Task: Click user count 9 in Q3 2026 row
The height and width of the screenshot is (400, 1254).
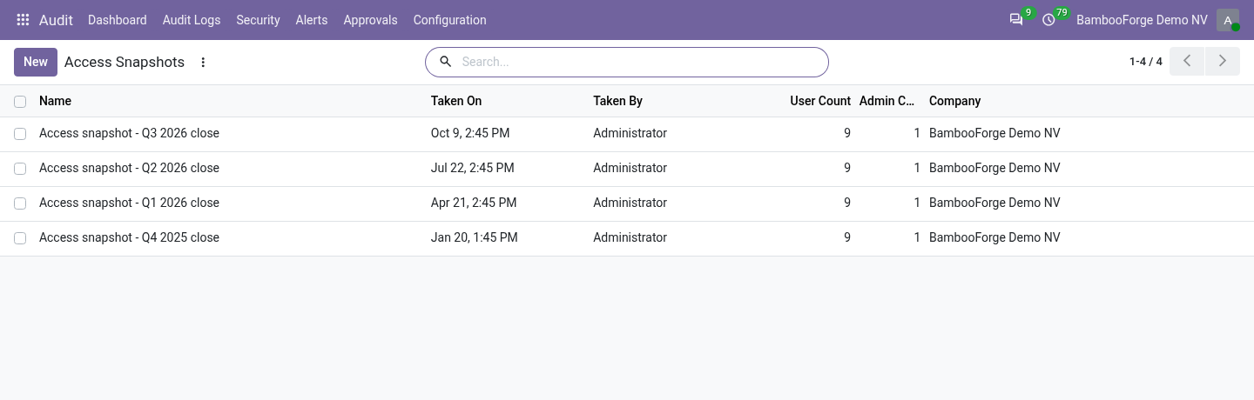Action: [847, 133]
